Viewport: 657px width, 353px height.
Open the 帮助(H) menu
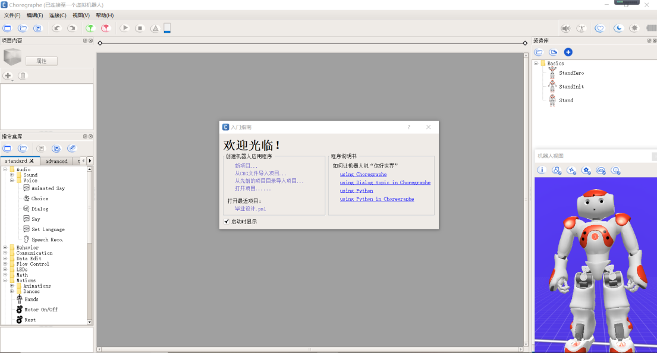tap(105, 15)
